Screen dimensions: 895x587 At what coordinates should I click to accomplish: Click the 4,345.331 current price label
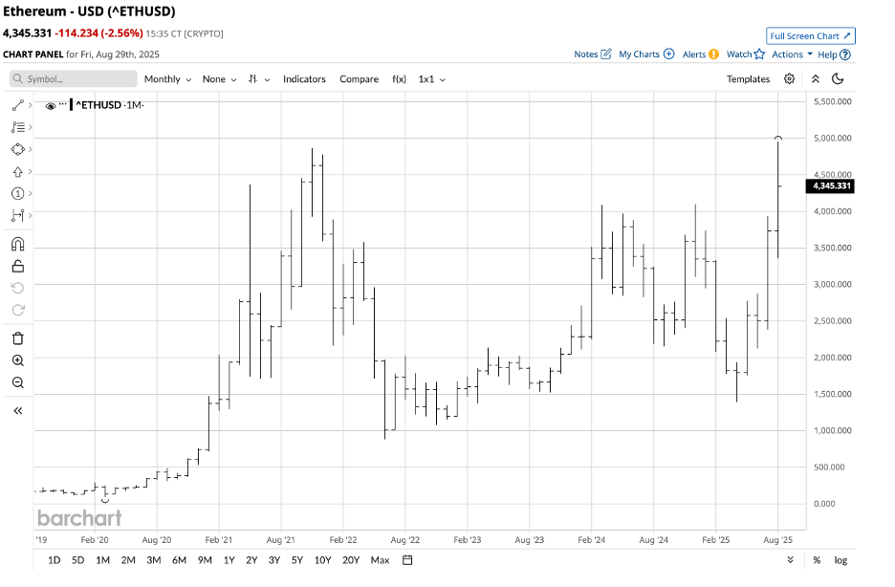(x=830, y=186)
